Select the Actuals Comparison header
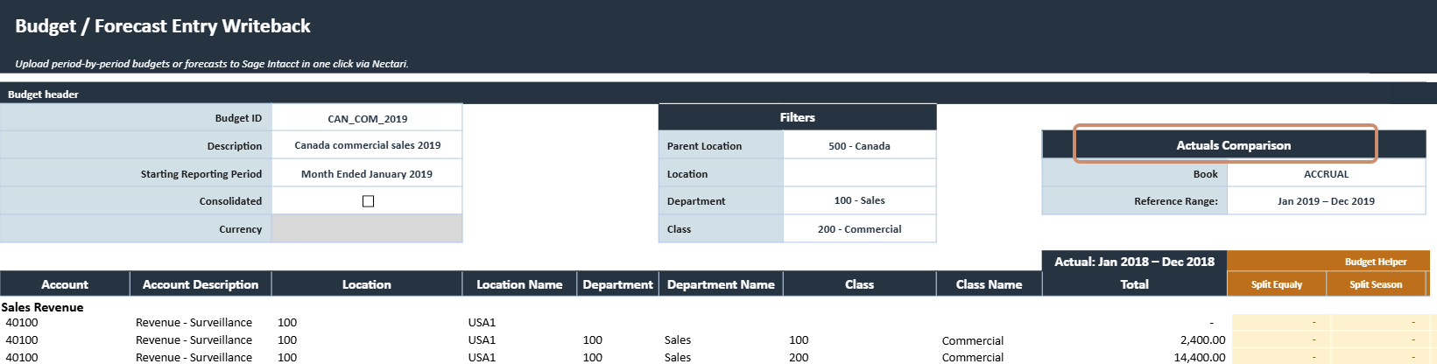The image size is (1437, 364). tap(1233, 145)
